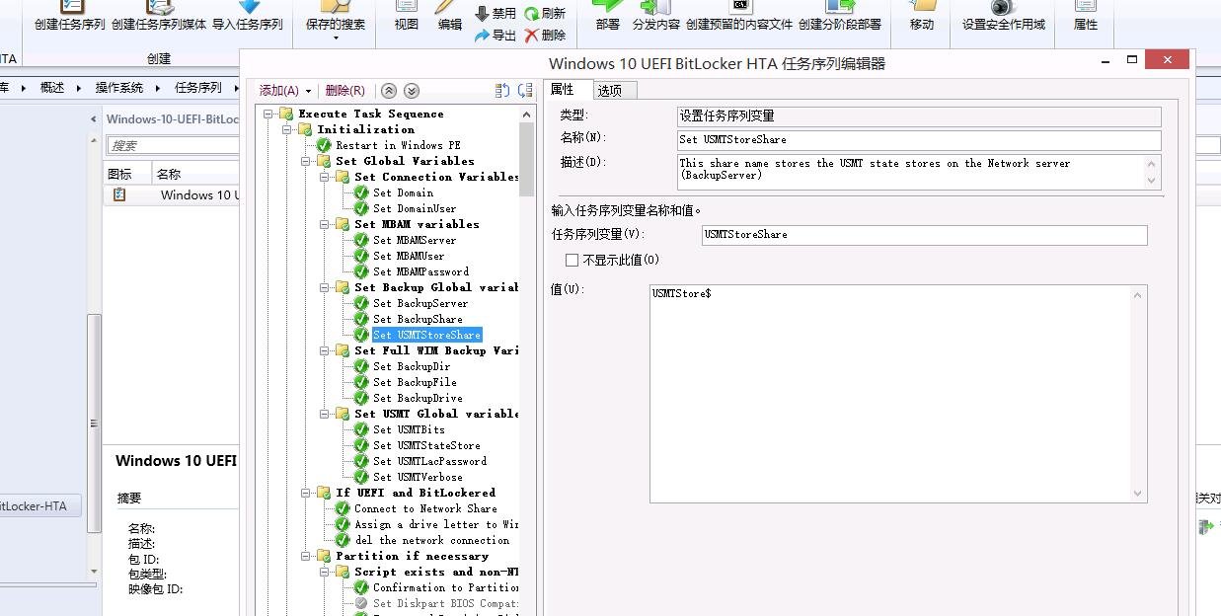Click the folder icon of If UEFI and BitLockered
The image size is (1221, 616).
[x=324, y=493]
